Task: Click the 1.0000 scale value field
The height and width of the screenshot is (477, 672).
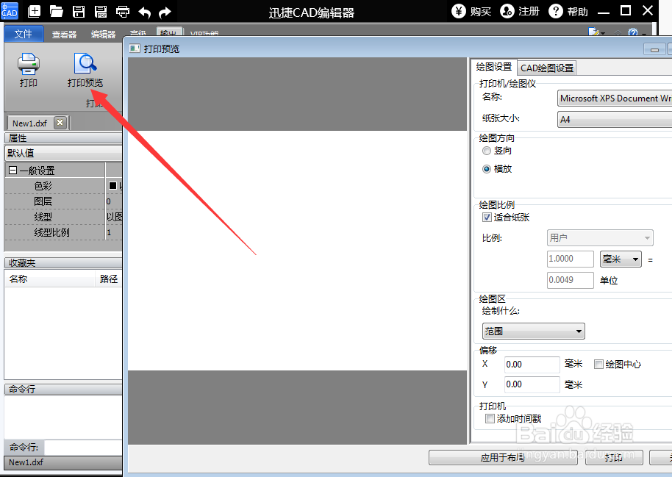Action: pos(571,259)
